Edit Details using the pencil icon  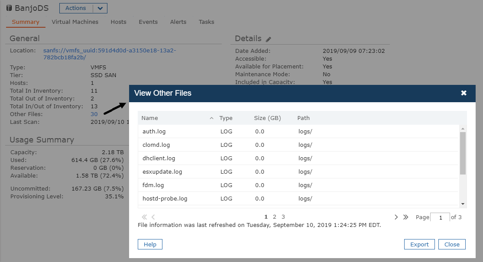click(x=268, y=39)
